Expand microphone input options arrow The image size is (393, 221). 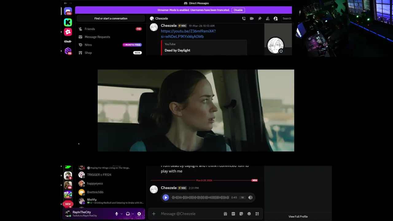[x=122, y=214]
